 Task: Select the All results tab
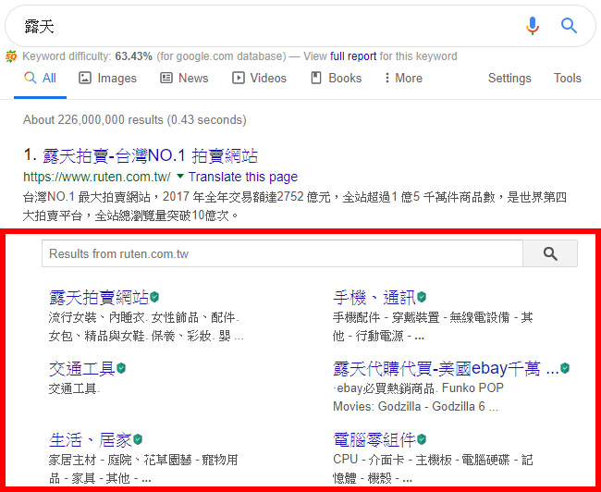tap(40, 78)
